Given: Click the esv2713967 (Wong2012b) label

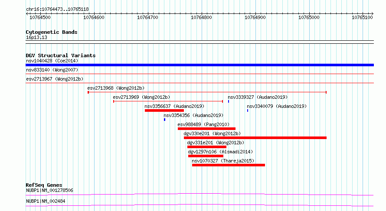Looking at the screenshot, I should 55,79.
